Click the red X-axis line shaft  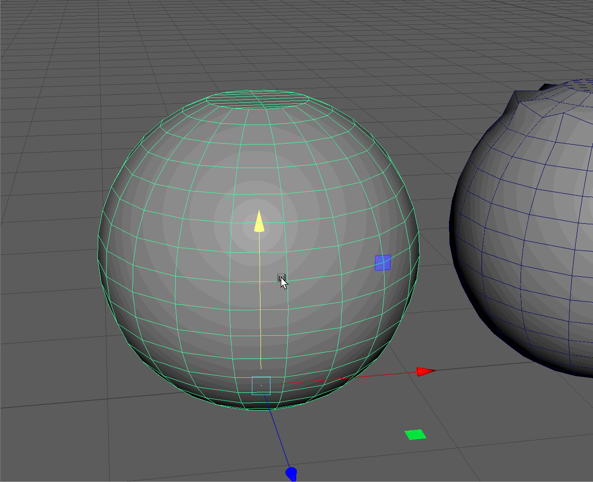(353, 377)
